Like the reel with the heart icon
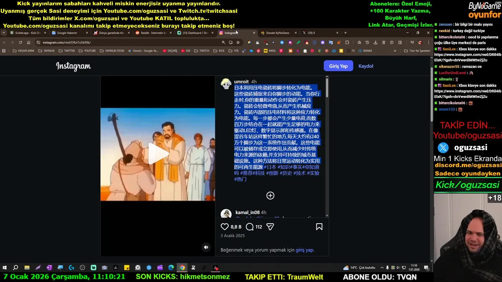 (x=225, y=227)
